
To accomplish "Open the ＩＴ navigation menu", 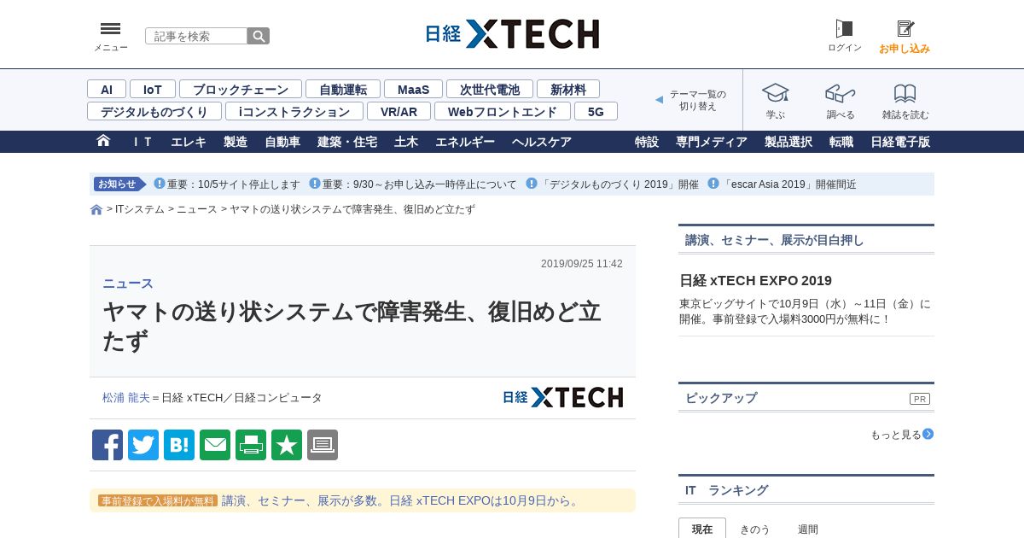I will 142,142.
